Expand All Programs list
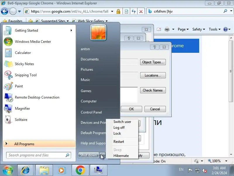This screenshot has width=234, height=176. click(39, 144)
